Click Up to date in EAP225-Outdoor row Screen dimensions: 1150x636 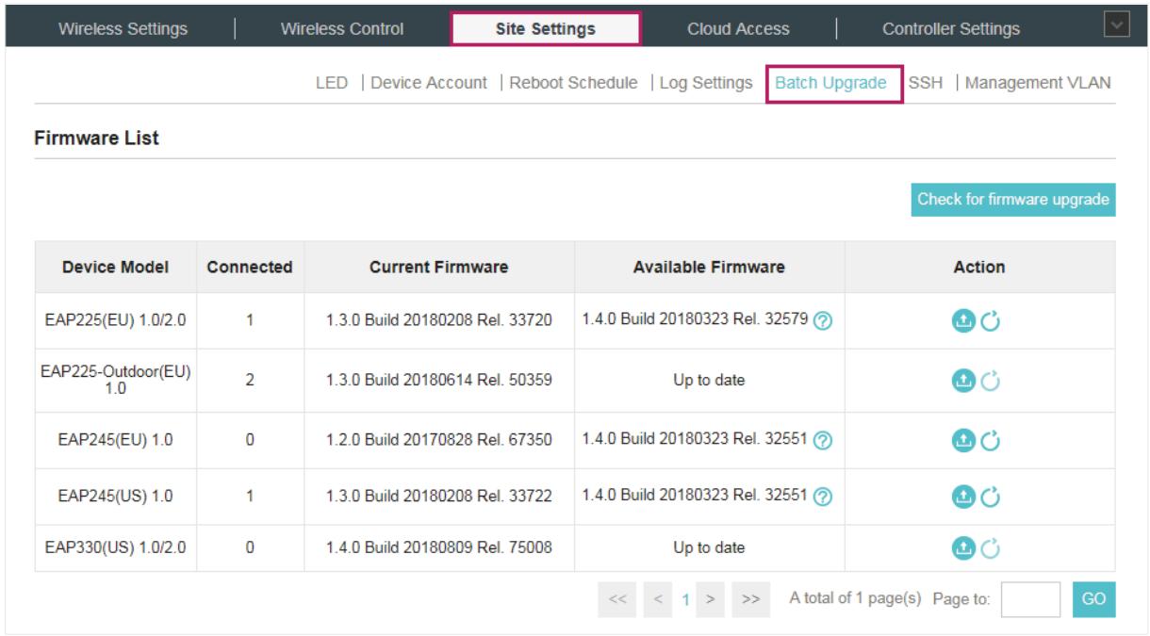709,381
